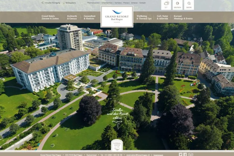Open the Impressum link in footer

[x=158, y=155]
